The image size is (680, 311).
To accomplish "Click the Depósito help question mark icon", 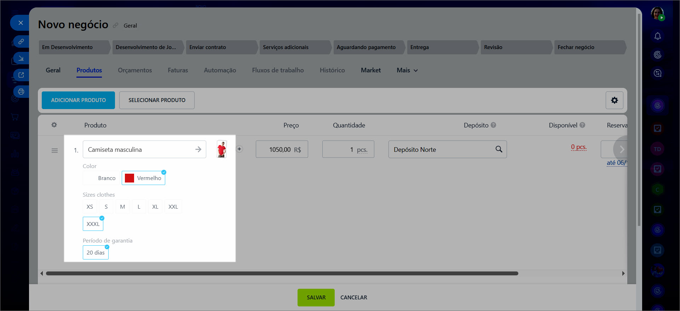I will tap(494, 125).
